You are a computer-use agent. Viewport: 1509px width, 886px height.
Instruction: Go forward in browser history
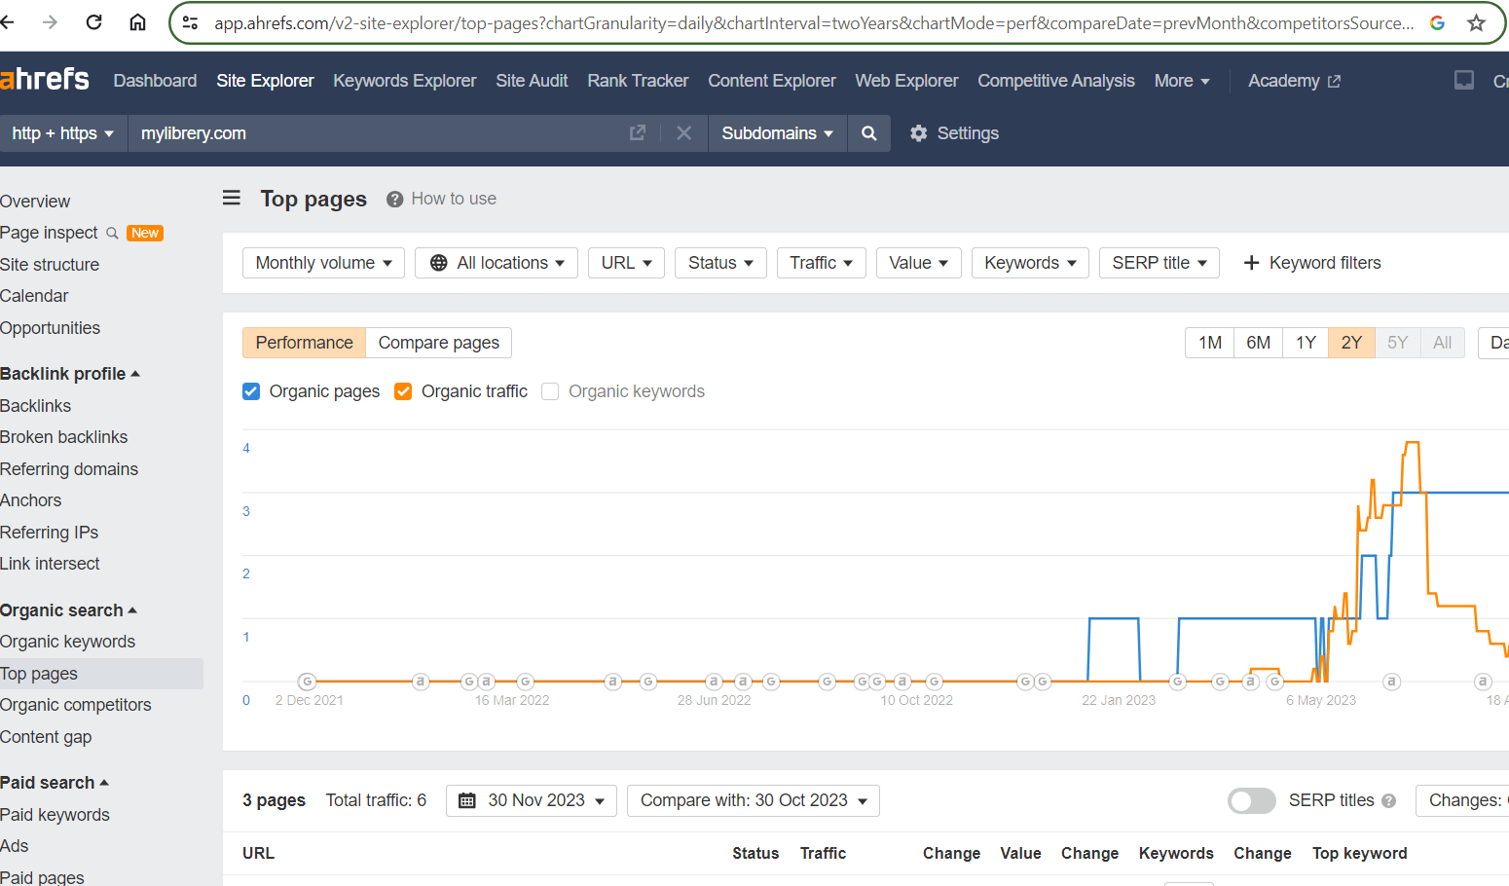(x=50, y=22)
